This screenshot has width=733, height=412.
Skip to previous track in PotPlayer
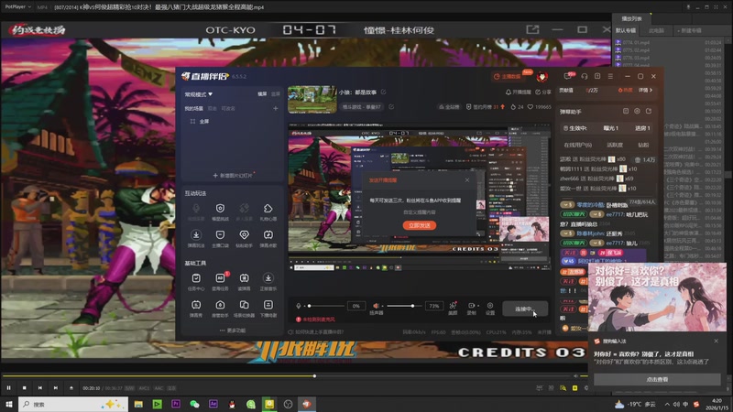tap(40, 387)
